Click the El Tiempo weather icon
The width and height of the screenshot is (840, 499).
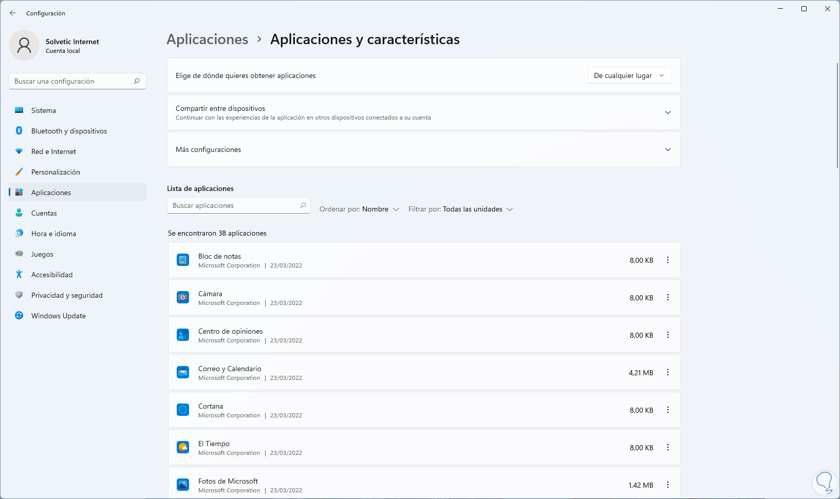pyautogui.click(x=183, y=447)
